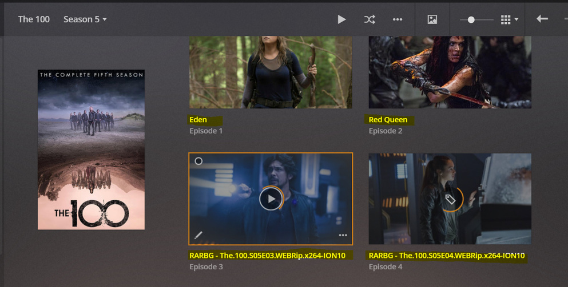Open the Red Queen episode thumbnail
This screenshot has height=287, width=568.
click(450, 72)
